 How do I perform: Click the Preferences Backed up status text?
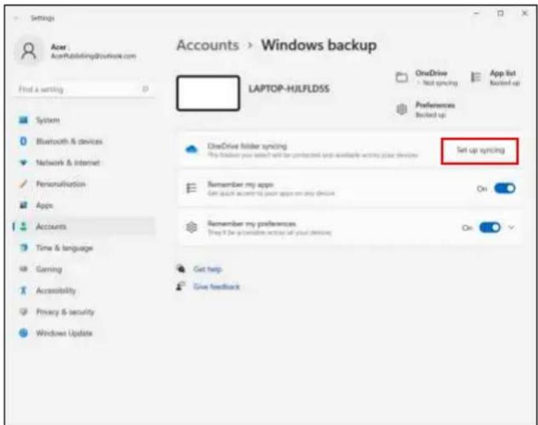(430, 115)
